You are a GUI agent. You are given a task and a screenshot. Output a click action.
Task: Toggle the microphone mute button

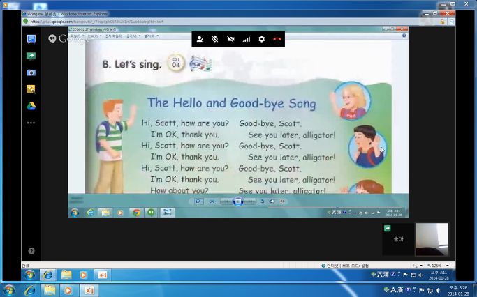(215, 39)
